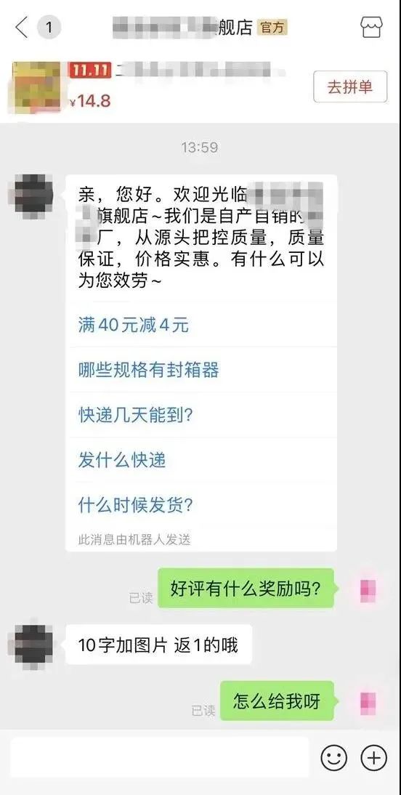
Task: Tap the unread count badge 1
Action: tap(49, 27)
